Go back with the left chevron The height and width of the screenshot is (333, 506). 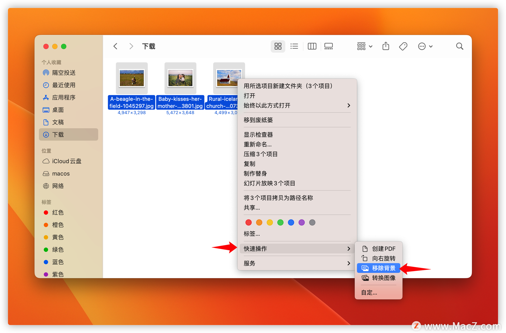[115, 46]
